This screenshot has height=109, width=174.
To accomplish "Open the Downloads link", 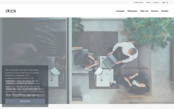I will [139, 3].
